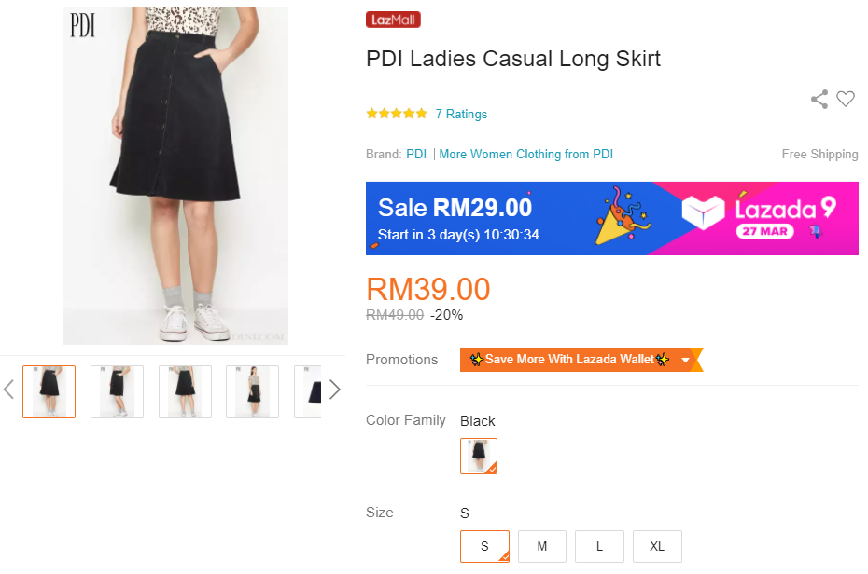Click the main skirt product image
Image resolution: width=868 pixels, height=574 pixels.
tap(175, 175)
